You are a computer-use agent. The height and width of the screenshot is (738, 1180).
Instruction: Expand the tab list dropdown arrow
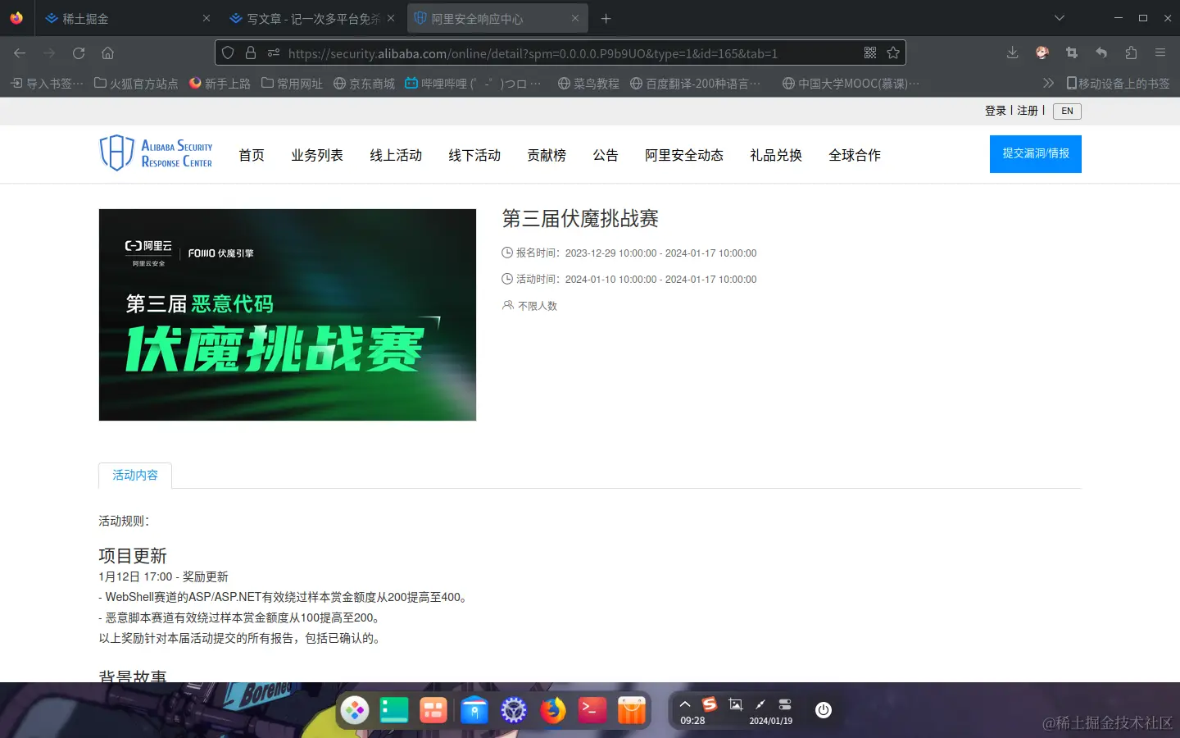point(1060,17)
